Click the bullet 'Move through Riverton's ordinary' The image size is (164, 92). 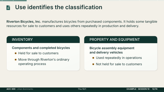click(x=44, y=60)
